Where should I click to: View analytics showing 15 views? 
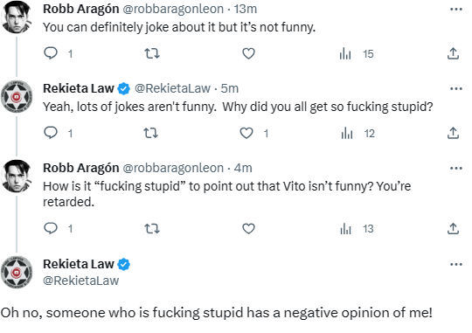[x=357, y=54]
